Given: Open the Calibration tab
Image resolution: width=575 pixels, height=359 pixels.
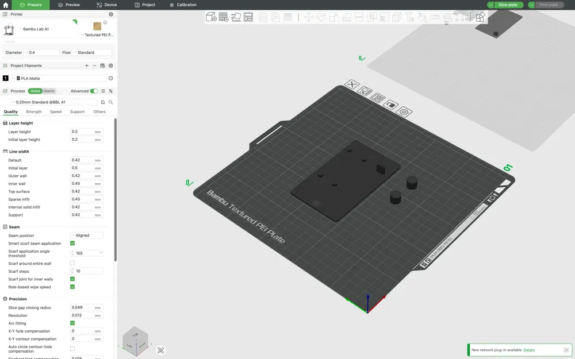Looking at the screenshot, I should click(183, 5).
